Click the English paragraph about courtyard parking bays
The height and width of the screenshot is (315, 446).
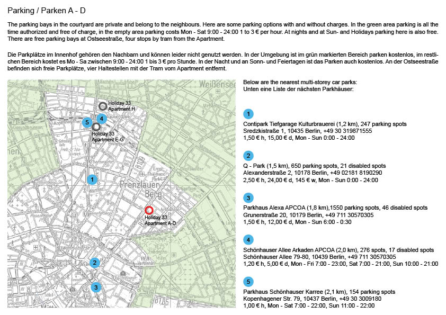pyautogui.click(x=223, y=32)
